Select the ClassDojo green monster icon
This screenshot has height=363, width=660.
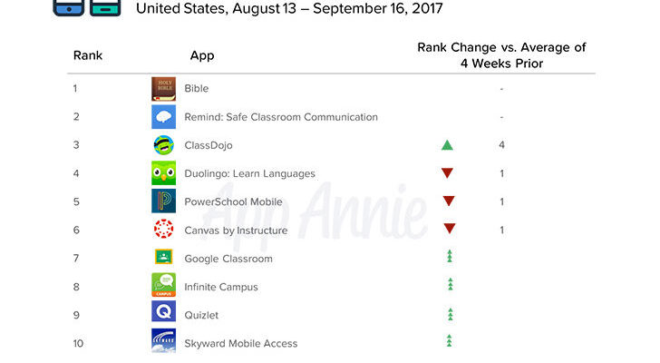pyautogui.click(x=164, y=145)
